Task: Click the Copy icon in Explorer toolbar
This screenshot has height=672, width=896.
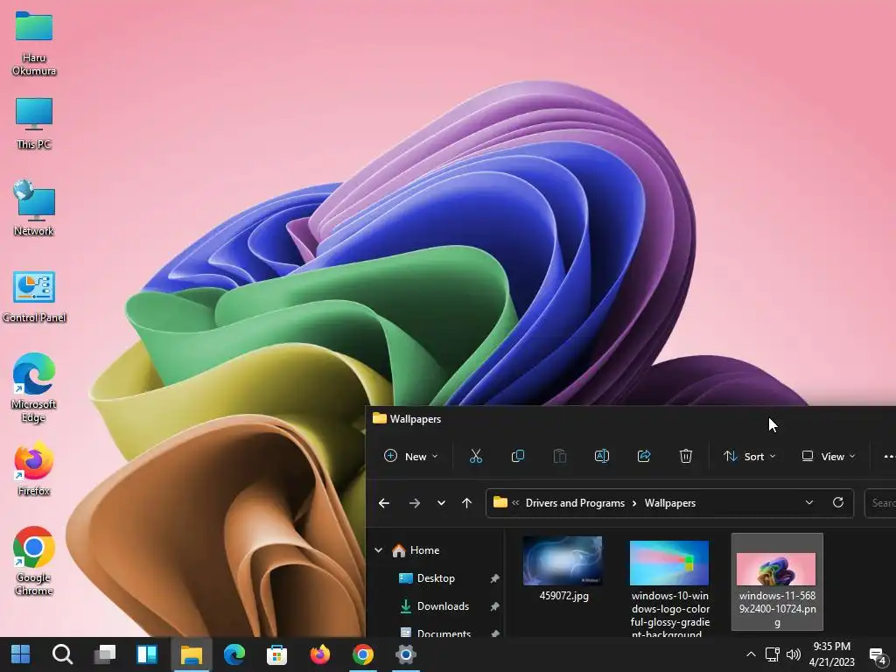Action: click(x=518, y=456)
